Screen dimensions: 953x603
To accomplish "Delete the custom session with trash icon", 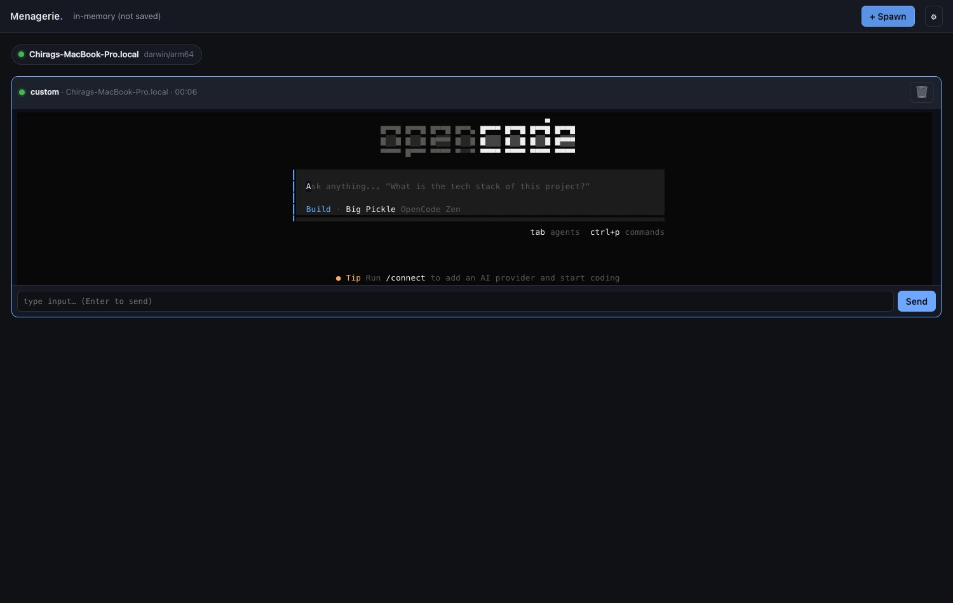I will tap(922, 92).
